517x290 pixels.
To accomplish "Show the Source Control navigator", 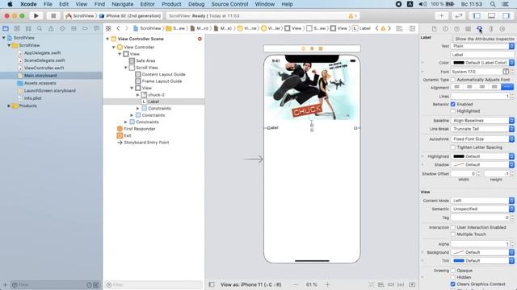I will [x=17, y=29].
